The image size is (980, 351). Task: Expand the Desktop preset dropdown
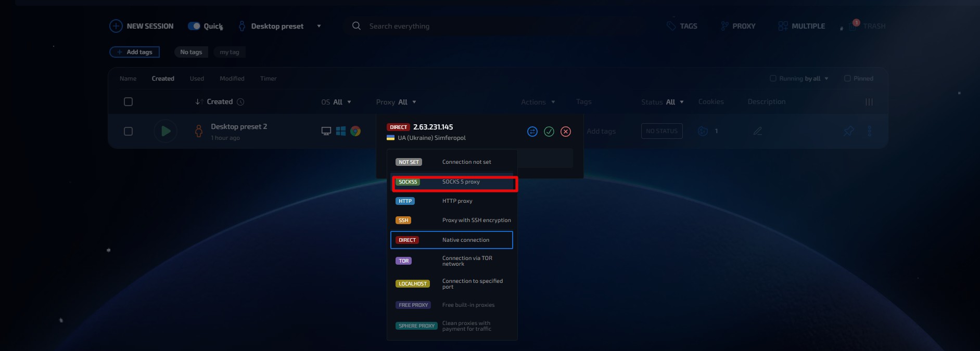[x=319, y=26]
